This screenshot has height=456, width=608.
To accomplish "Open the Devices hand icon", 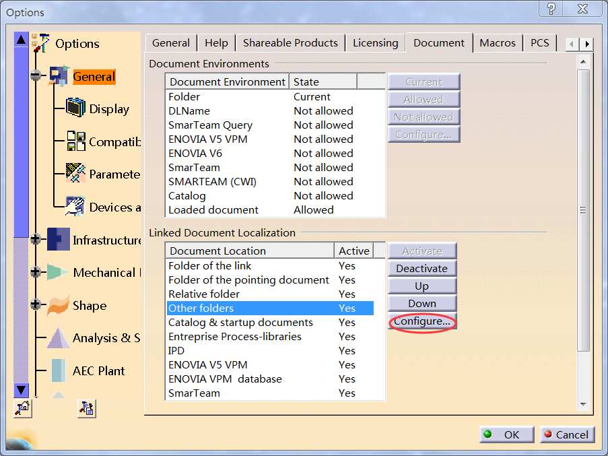I will (x=75, y=206).
